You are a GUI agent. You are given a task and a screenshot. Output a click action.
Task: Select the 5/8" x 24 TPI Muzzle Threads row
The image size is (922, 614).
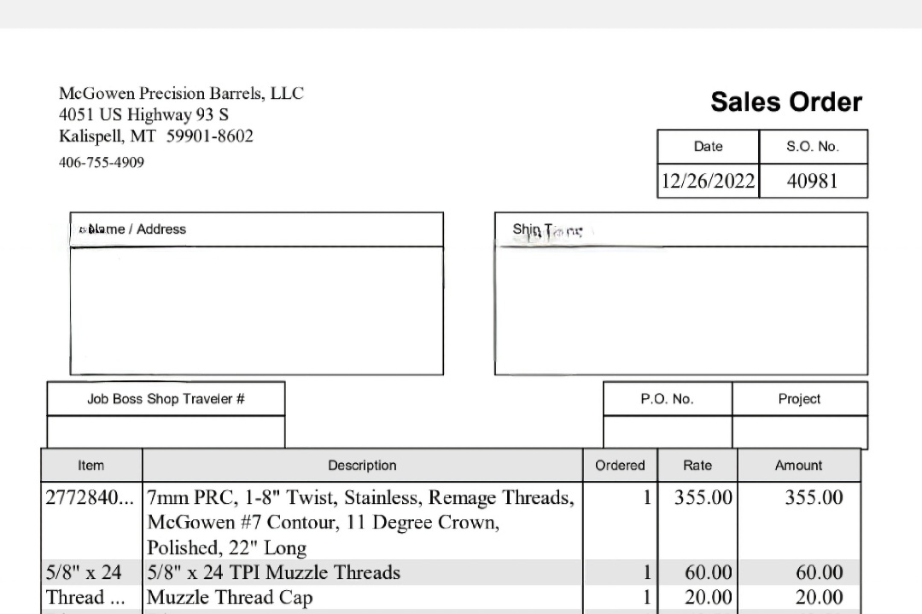[x=451, y=572]
